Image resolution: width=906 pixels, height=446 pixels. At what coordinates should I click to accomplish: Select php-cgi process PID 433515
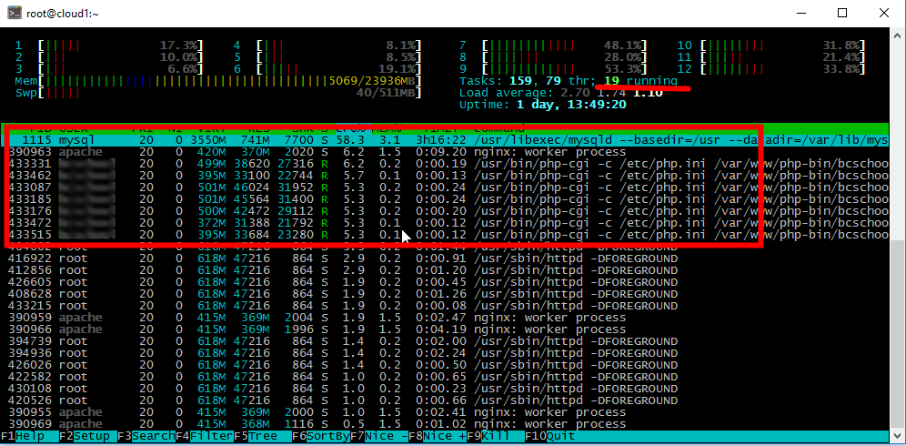point(445,235)
